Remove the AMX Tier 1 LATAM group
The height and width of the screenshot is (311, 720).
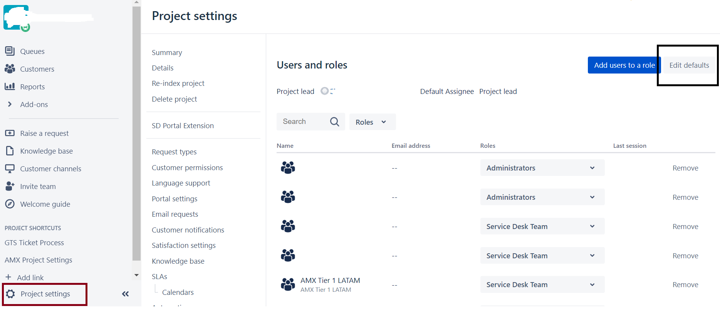coord(685,285)
